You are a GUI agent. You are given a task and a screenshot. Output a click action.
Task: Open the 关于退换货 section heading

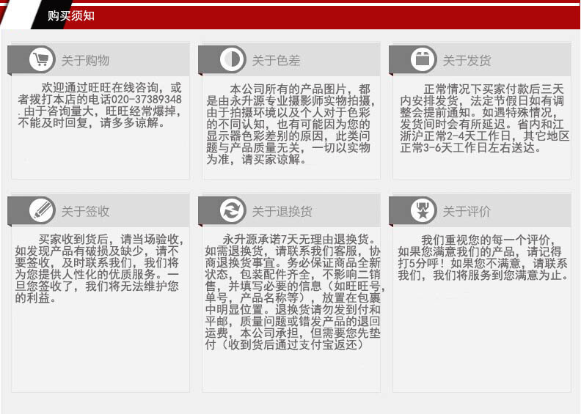282,212
